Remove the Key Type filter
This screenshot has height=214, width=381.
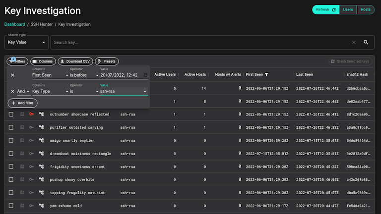[x=12, y=91]
